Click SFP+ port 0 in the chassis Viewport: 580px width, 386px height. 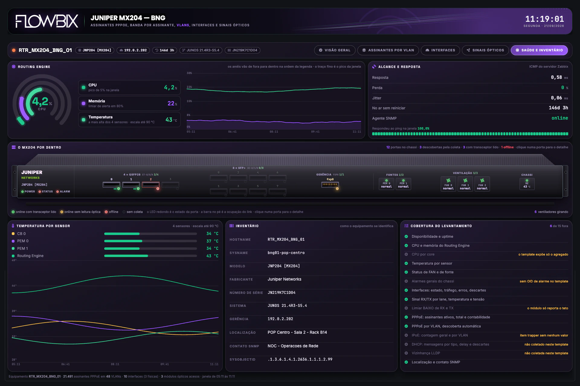coord(219,178)
